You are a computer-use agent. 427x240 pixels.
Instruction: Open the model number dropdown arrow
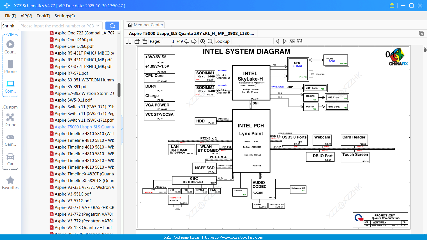click(98, 26)
